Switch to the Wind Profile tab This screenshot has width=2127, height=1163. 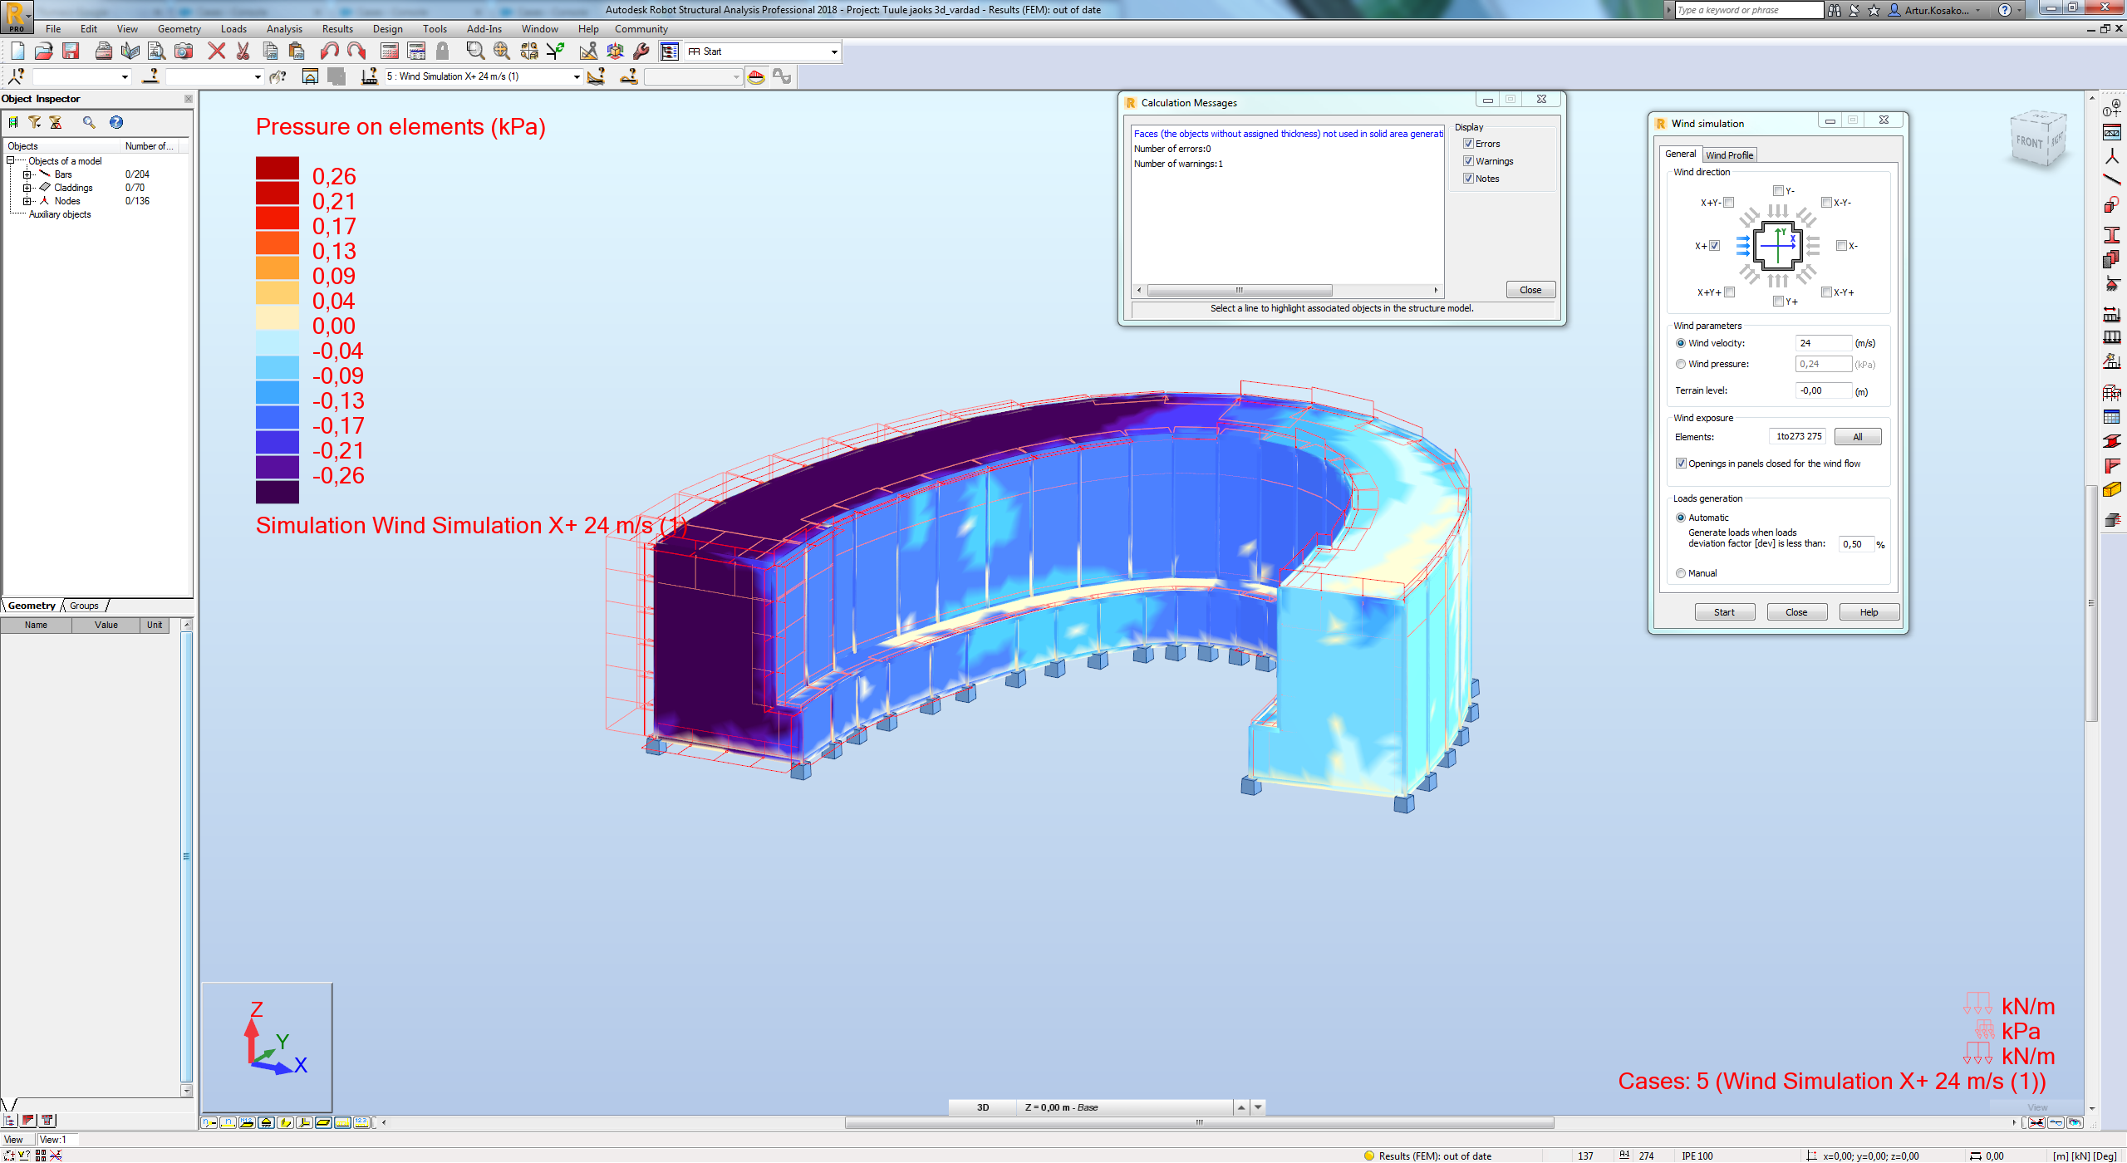pyautogui.click(x=1729, y=155)
